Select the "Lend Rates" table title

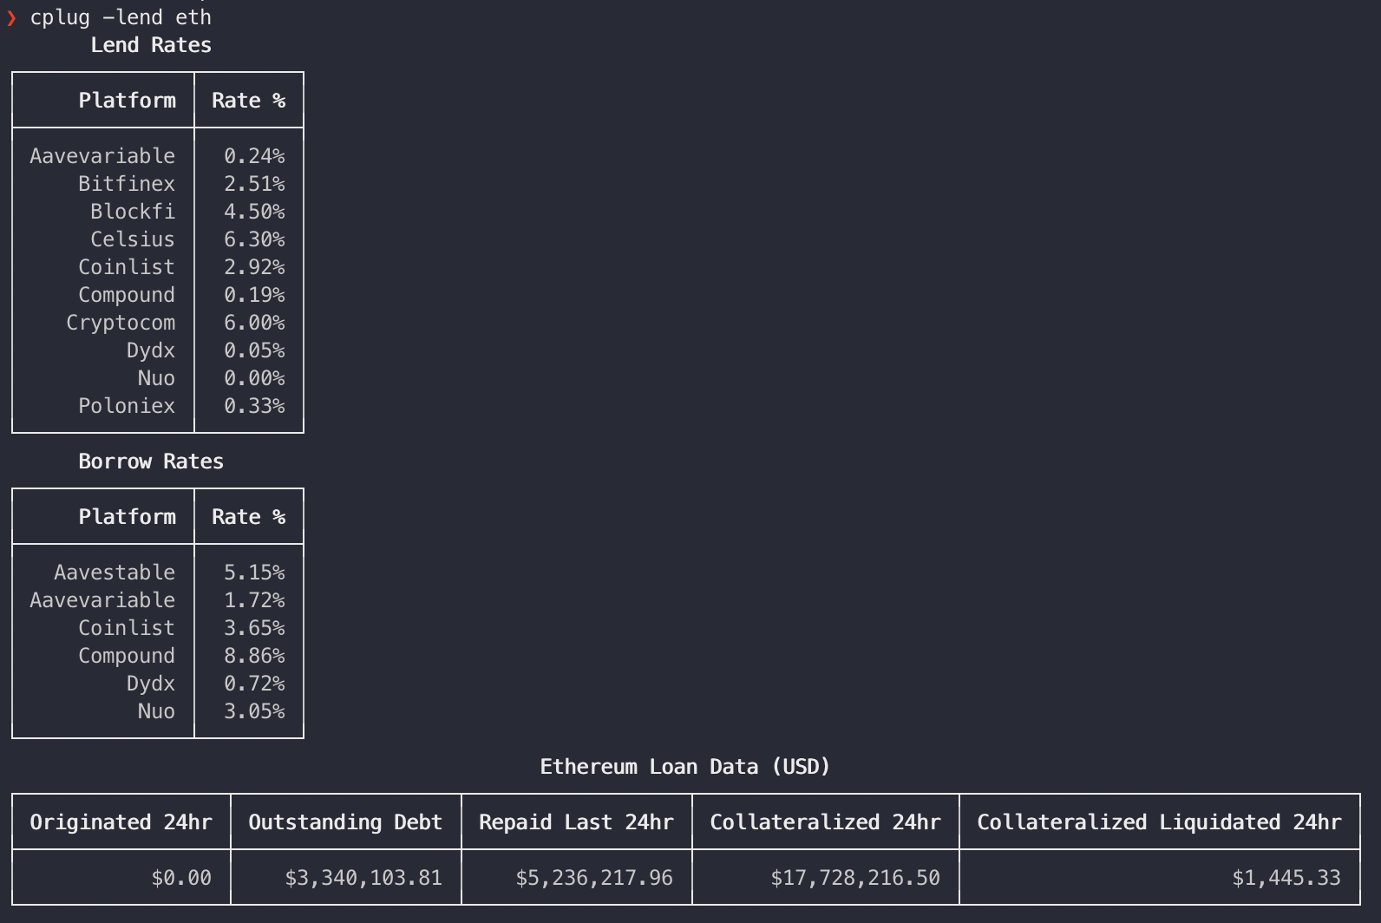151,45
